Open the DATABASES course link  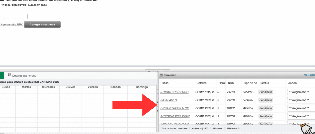(x=169, y=100)
